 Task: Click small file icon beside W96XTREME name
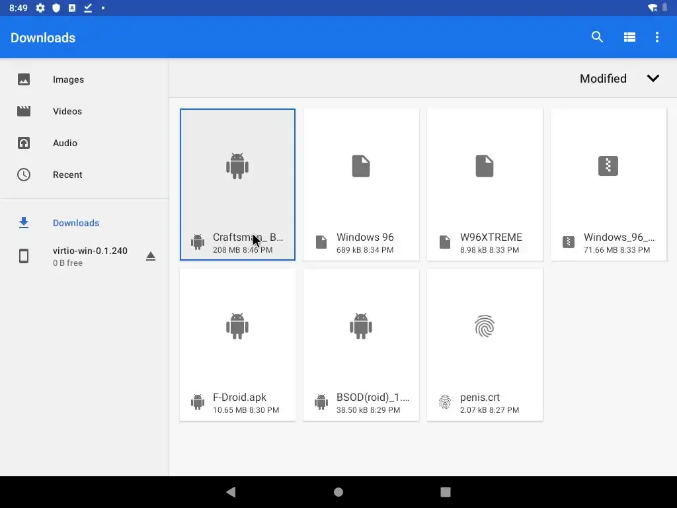coord(445,242)
